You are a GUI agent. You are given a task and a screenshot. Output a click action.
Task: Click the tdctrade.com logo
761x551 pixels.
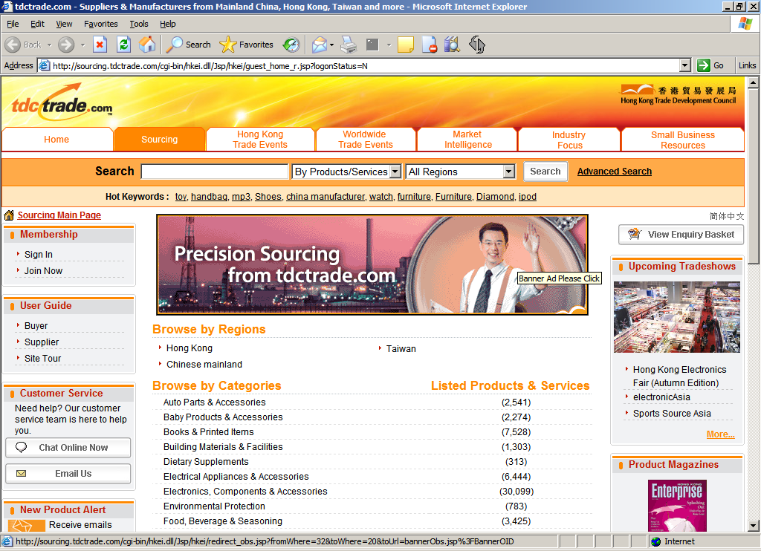pyautogui.click(x=62, y=100)
